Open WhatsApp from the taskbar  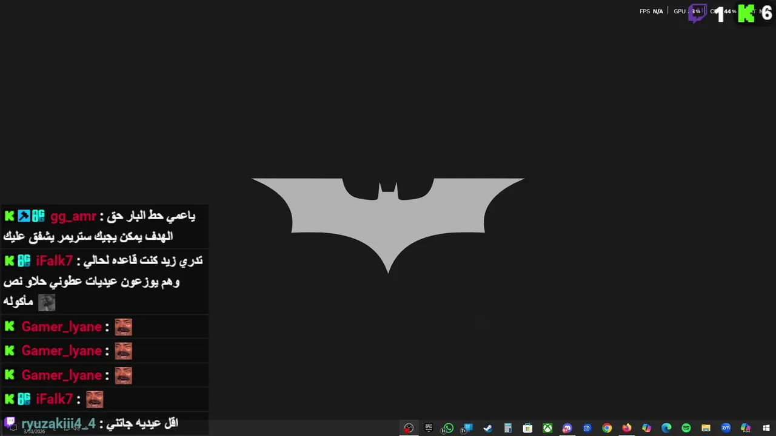(x=448, y=428)
